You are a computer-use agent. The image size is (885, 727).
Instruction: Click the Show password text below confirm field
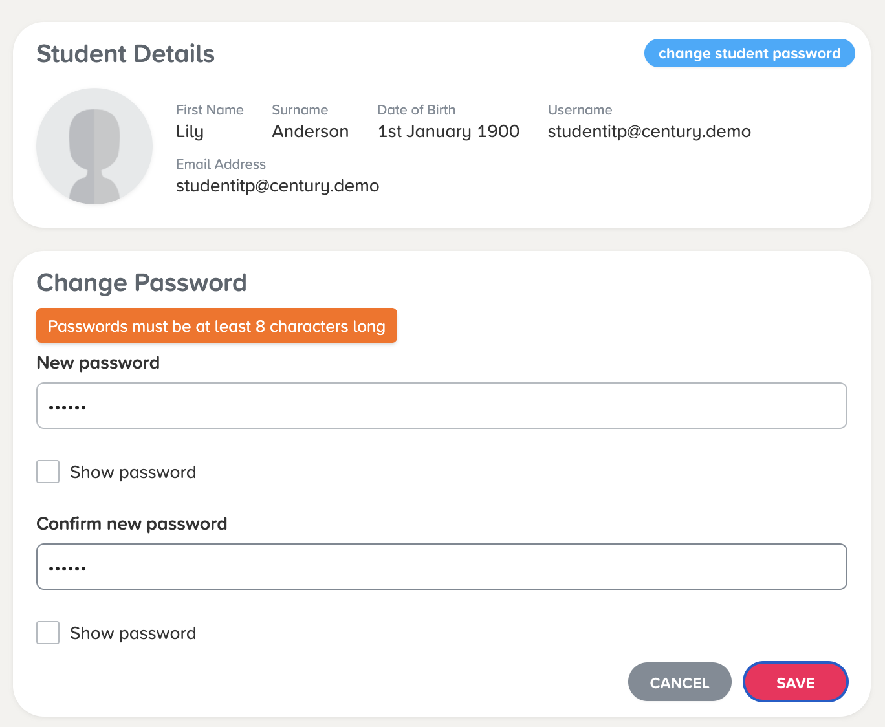(x=133, y=633)
